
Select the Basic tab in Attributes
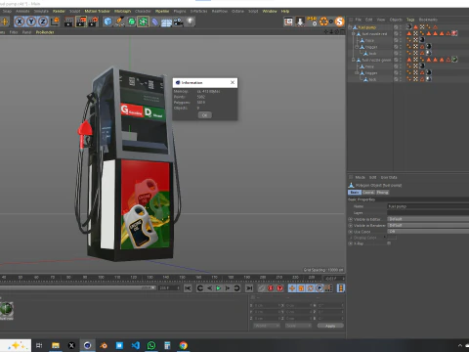(355, 193)
